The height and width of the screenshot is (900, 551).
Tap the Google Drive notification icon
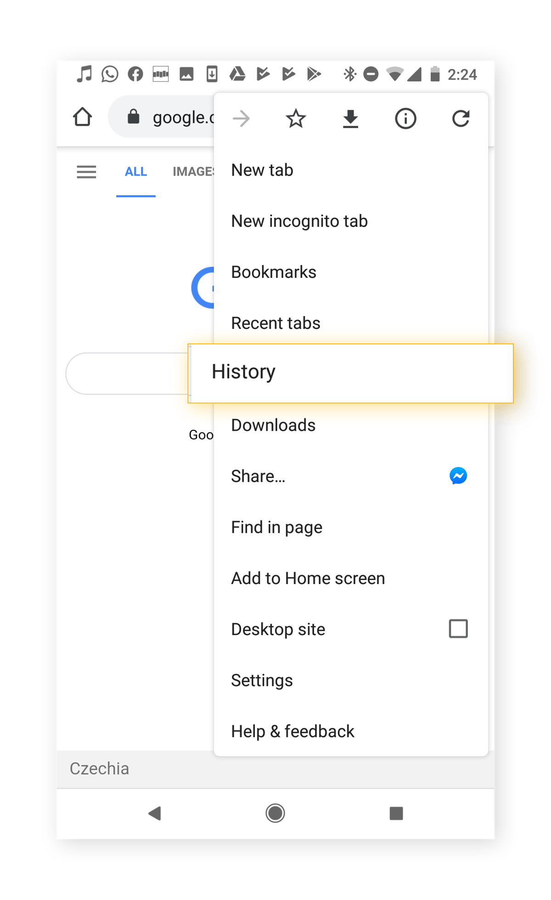click(x=237, y=73)
